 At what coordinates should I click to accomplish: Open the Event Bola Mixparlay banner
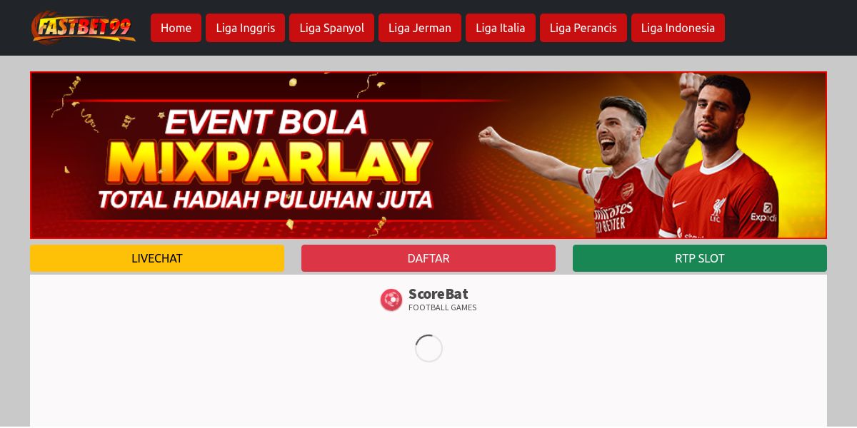(x=428, y=155)
